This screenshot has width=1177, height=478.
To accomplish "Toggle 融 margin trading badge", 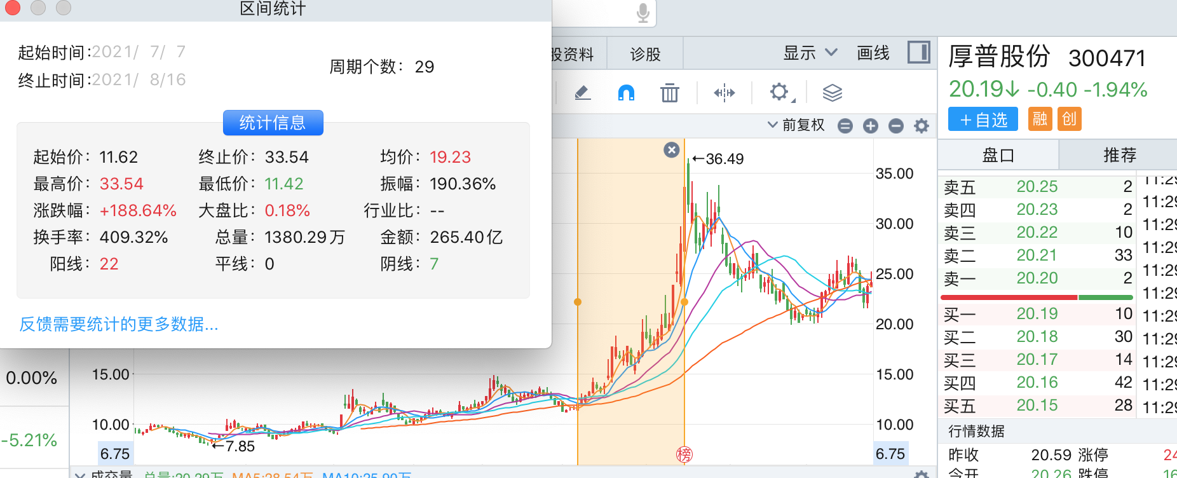I will pyautogui.click(x=1040, y=119).
